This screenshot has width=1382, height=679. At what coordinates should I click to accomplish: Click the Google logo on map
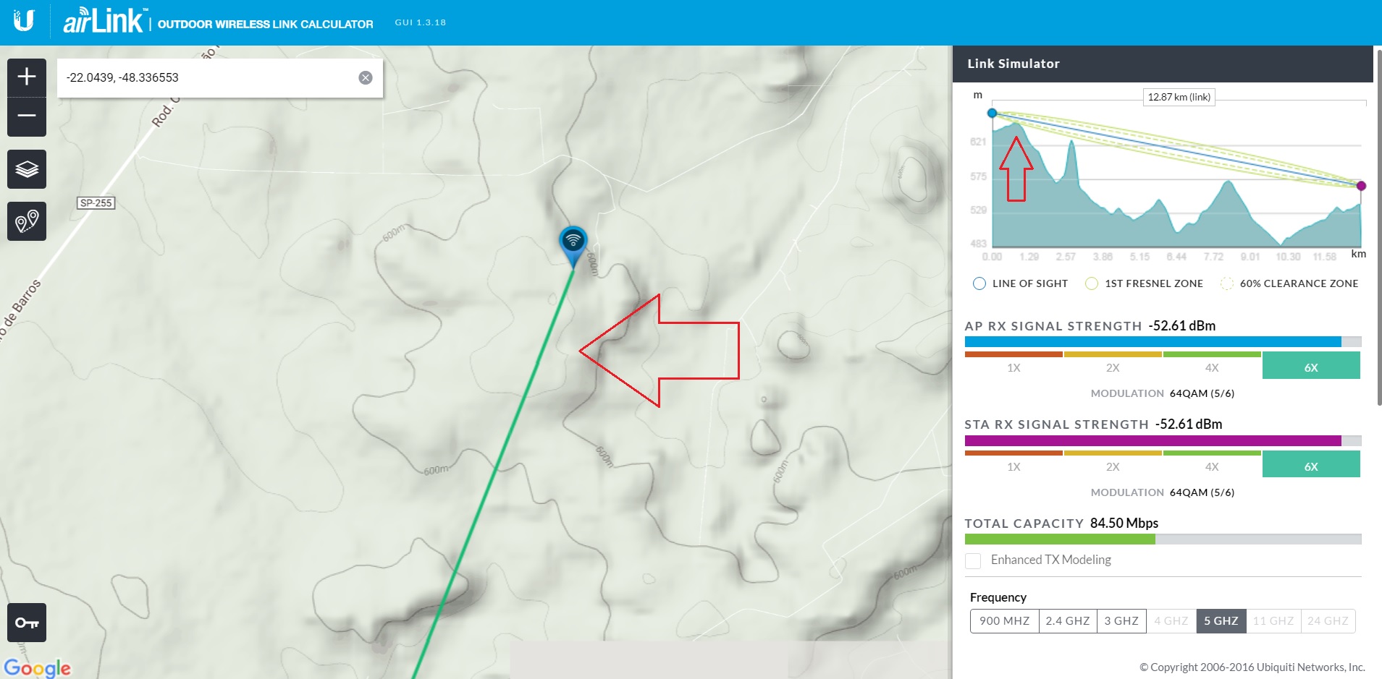(x=38, y=667)
